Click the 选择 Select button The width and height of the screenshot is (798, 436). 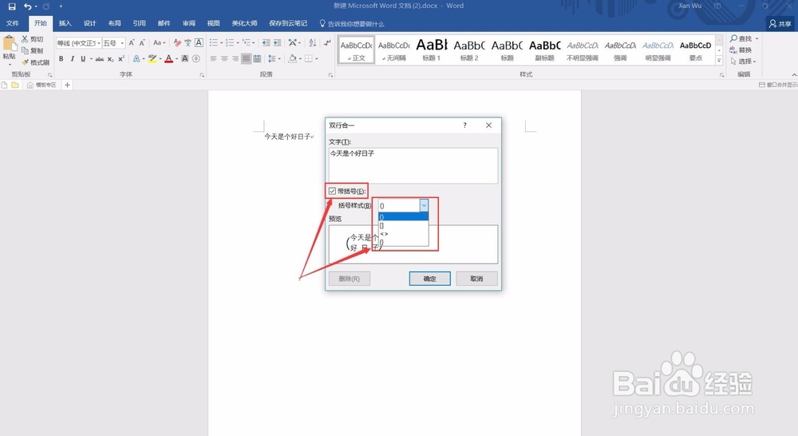(742, 61)
